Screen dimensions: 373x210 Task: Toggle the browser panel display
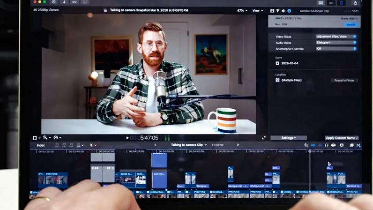pos(321,3)
